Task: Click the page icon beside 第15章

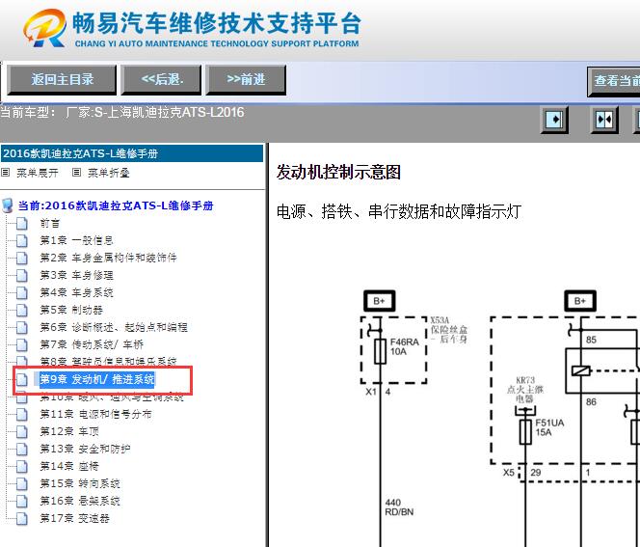Action: 22,483
